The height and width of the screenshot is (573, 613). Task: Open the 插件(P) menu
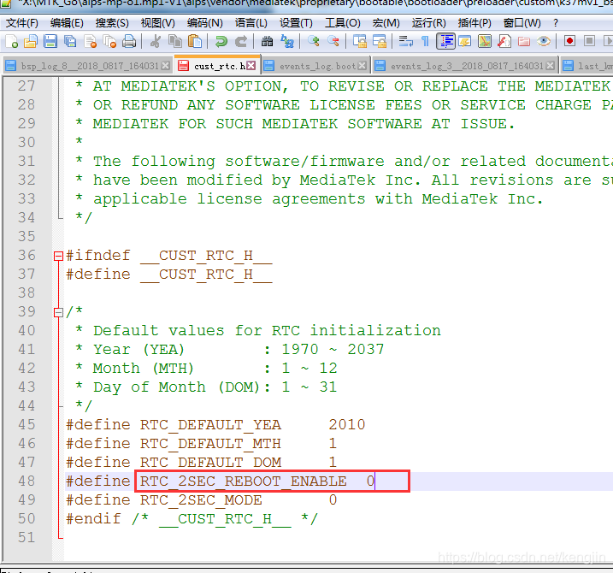(474, 23)
